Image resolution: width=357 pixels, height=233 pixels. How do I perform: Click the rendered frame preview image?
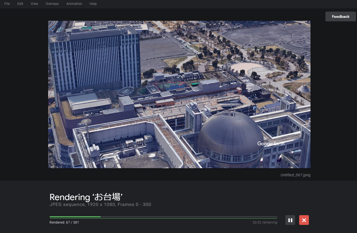pyautogui.click(x=179, y=94)
